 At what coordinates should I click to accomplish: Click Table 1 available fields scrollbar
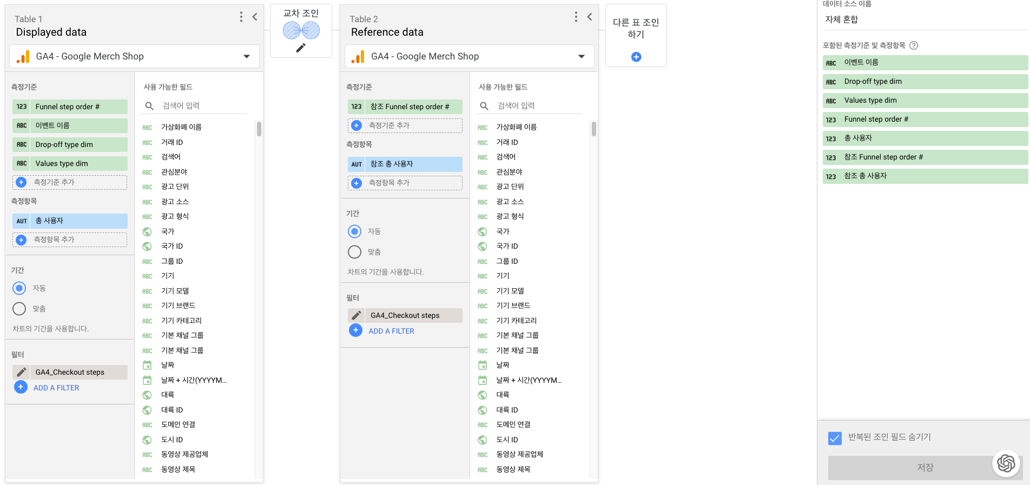(x=259, y=129)
